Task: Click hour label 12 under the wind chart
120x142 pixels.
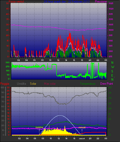Action: click(x=58, y=60)
